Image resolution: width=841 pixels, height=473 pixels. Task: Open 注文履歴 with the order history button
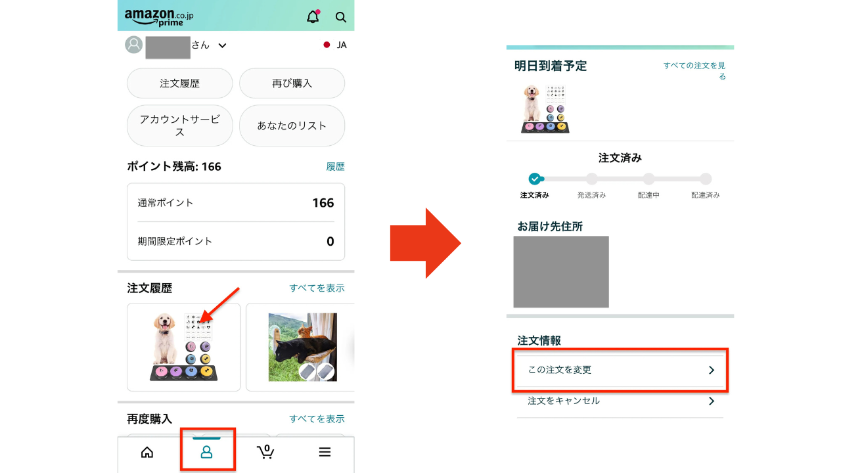[x=179, y=83]
